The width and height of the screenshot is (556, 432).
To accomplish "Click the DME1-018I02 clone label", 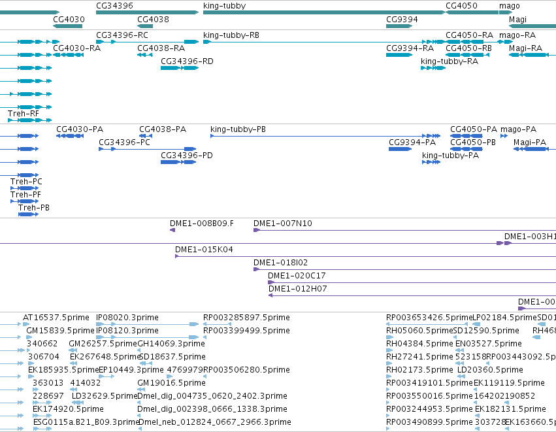I will (x=280, y=263).
